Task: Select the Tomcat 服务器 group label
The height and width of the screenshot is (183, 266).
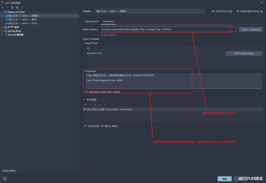Action: 16,35
